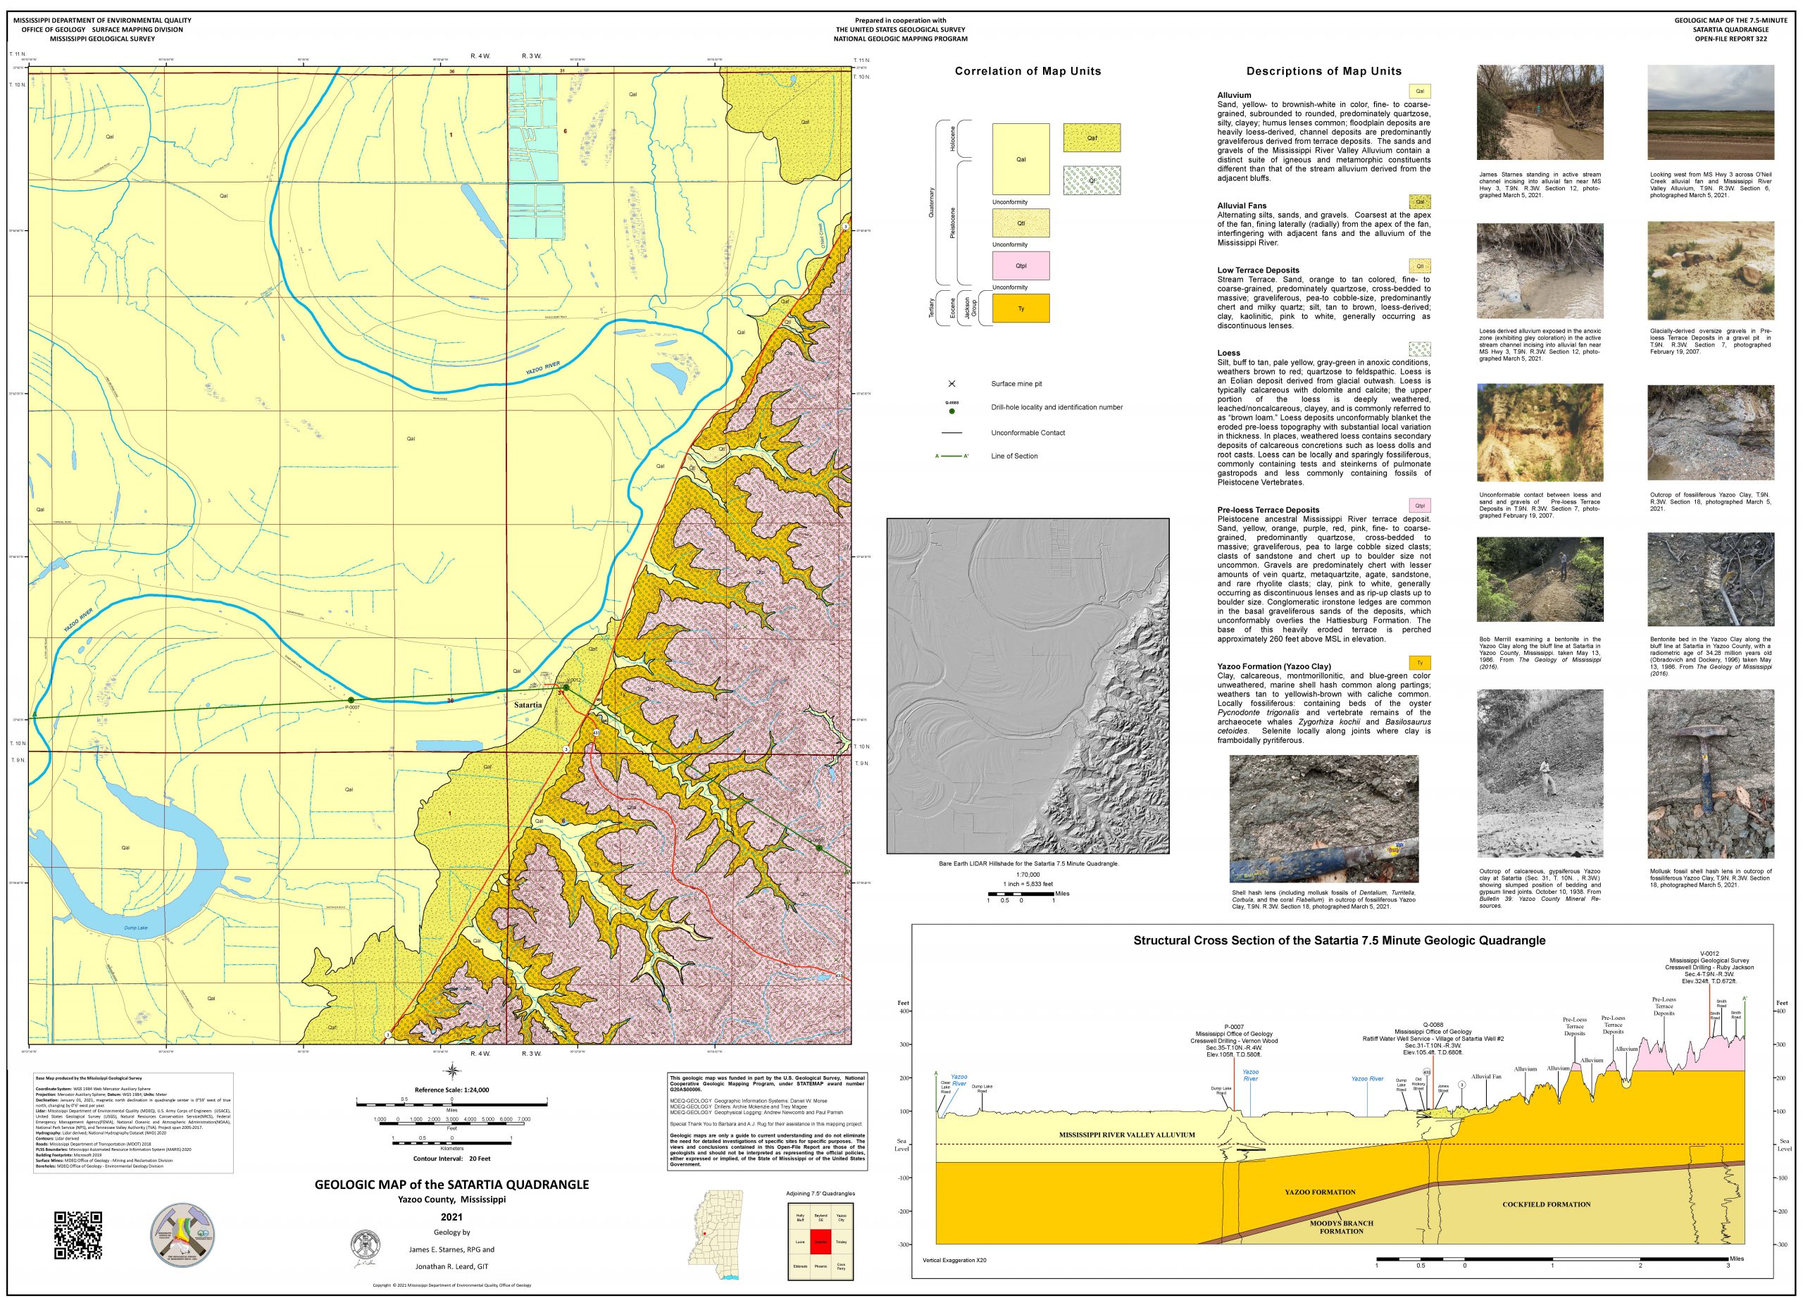Click 'GEOLOGIC MAP of the SATARTIA QUADRANGLE' title
Viewport: 1803px width, 1298px height.
[451, 1185]
